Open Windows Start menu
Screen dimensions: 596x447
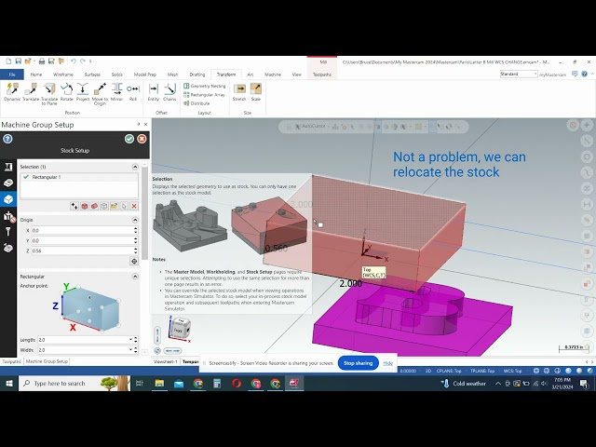click(x=8, y=383)
